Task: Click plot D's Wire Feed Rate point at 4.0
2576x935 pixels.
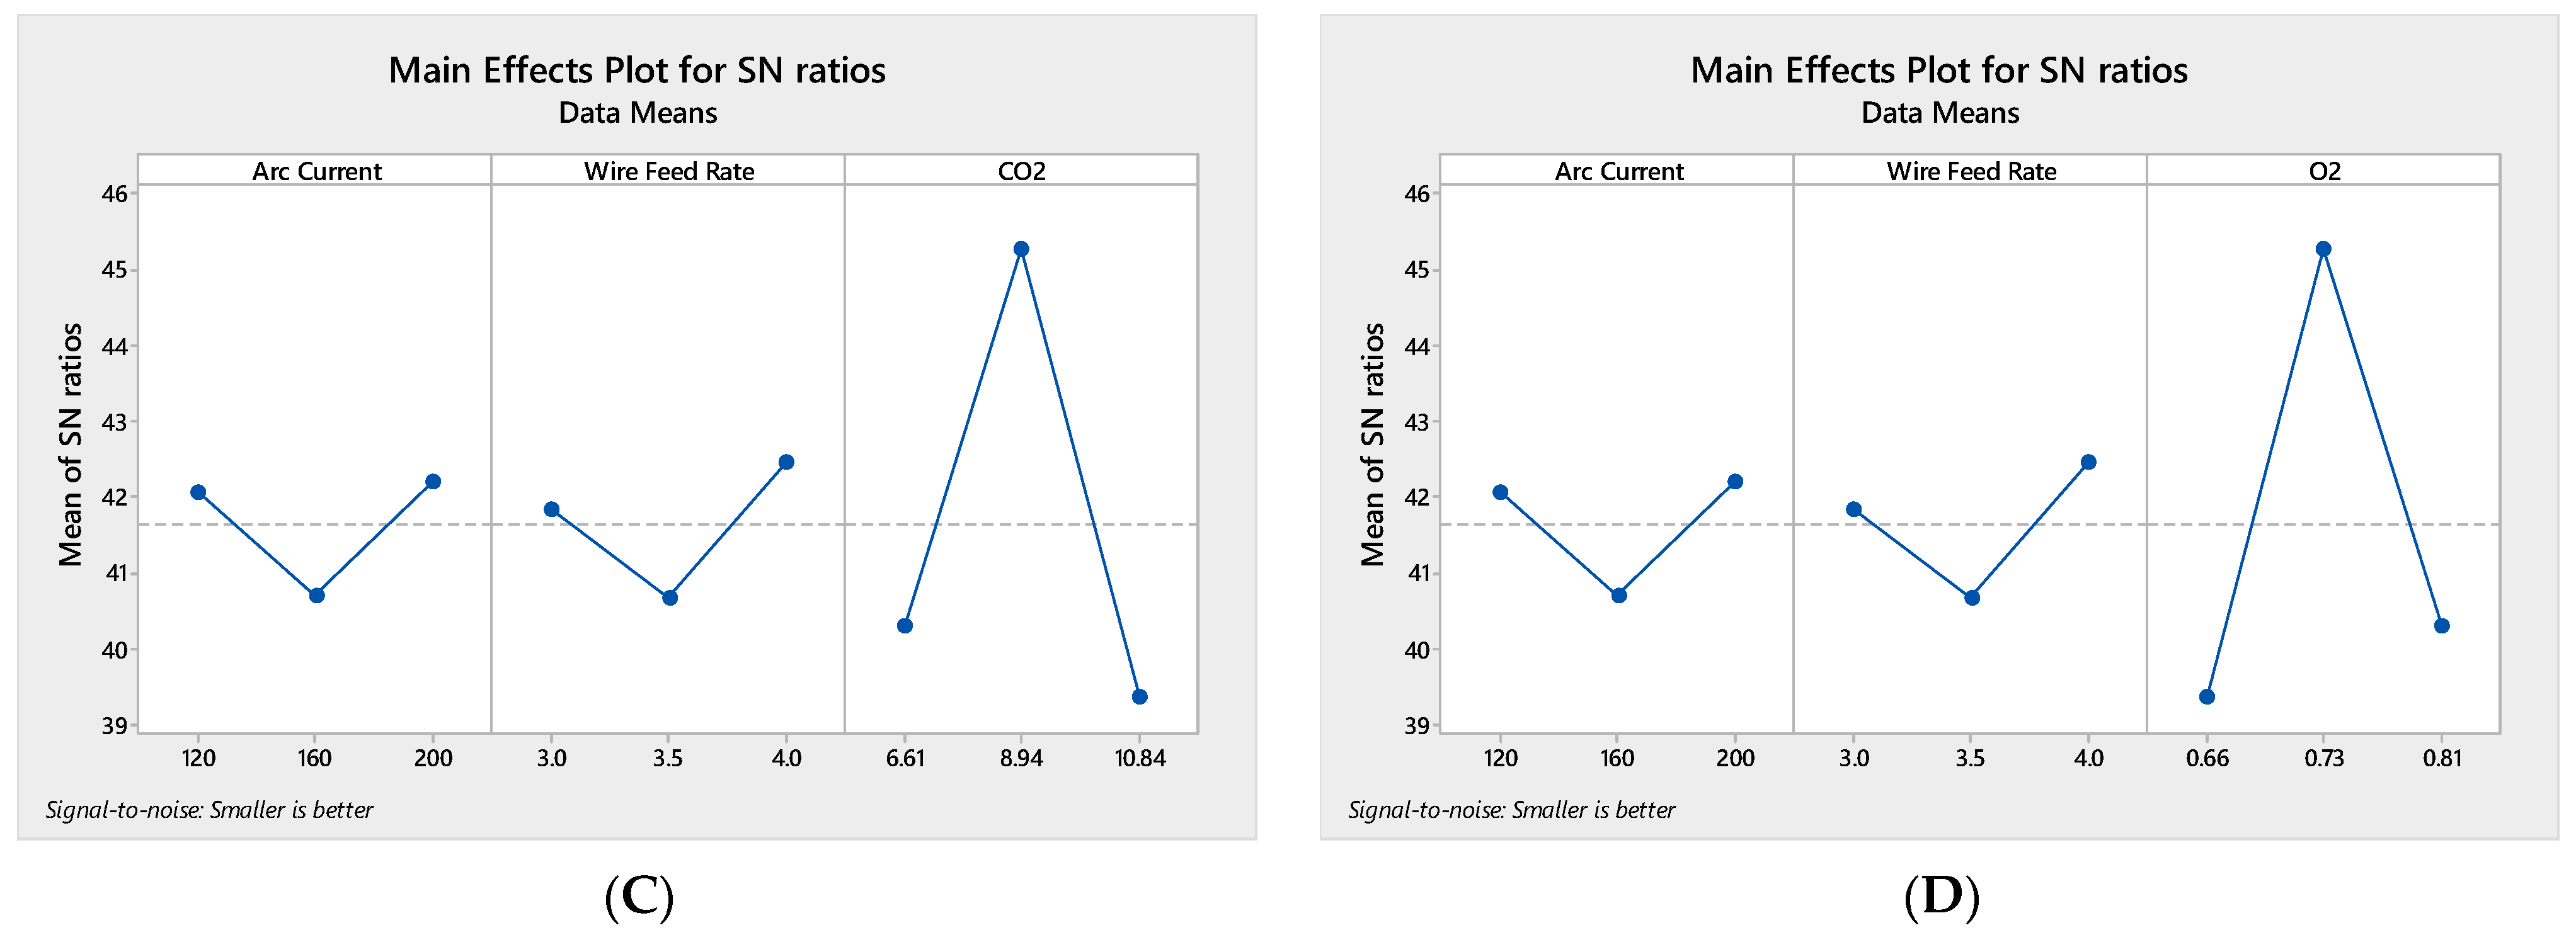Action: click(2088, 462)
